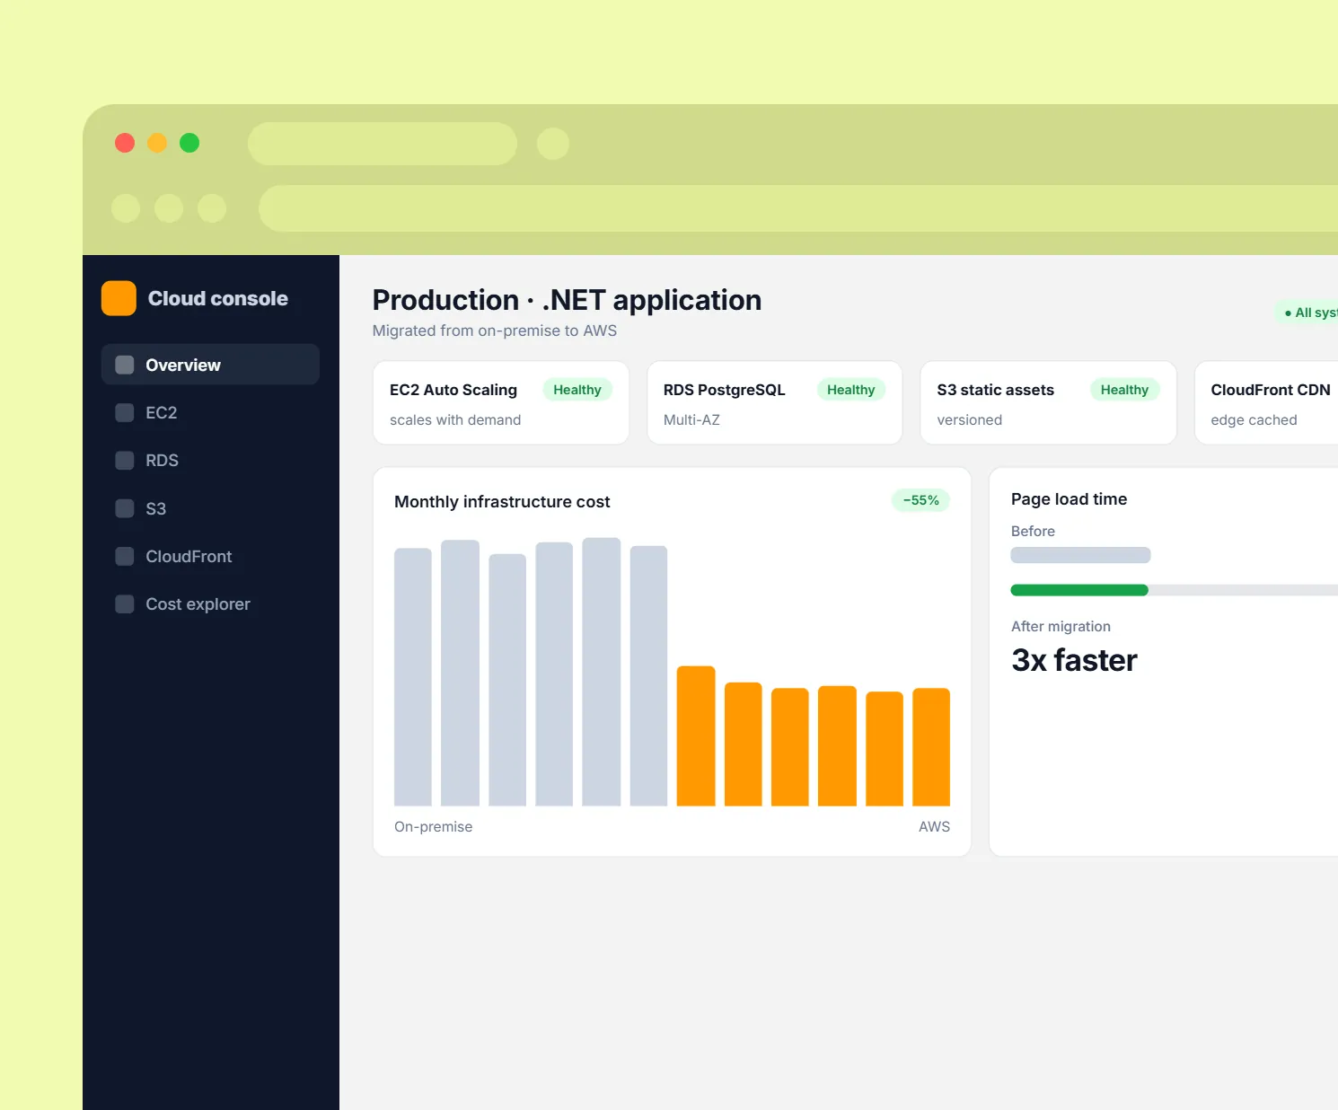Open the Overview sidebar item
1338x1110 pixels.
click(x=210, y=365)
